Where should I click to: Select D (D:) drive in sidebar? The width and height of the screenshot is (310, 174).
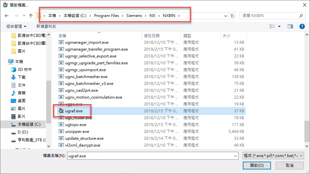[23, 132]
